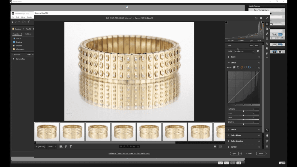This screenshot has height=167, width=297.
Task: Open the File menu in Bridge
Action: point(13,17)
